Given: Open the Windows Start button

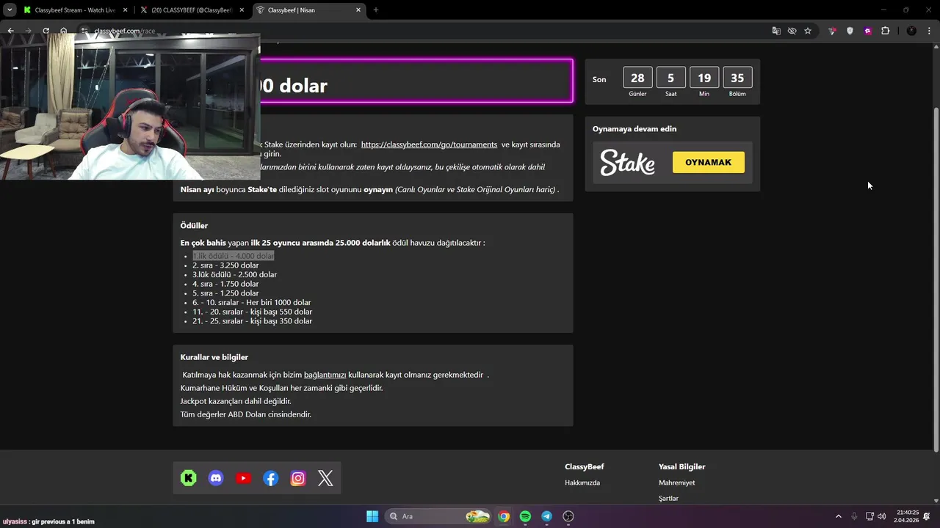Looking at the screenshot, I should (372, 516).
